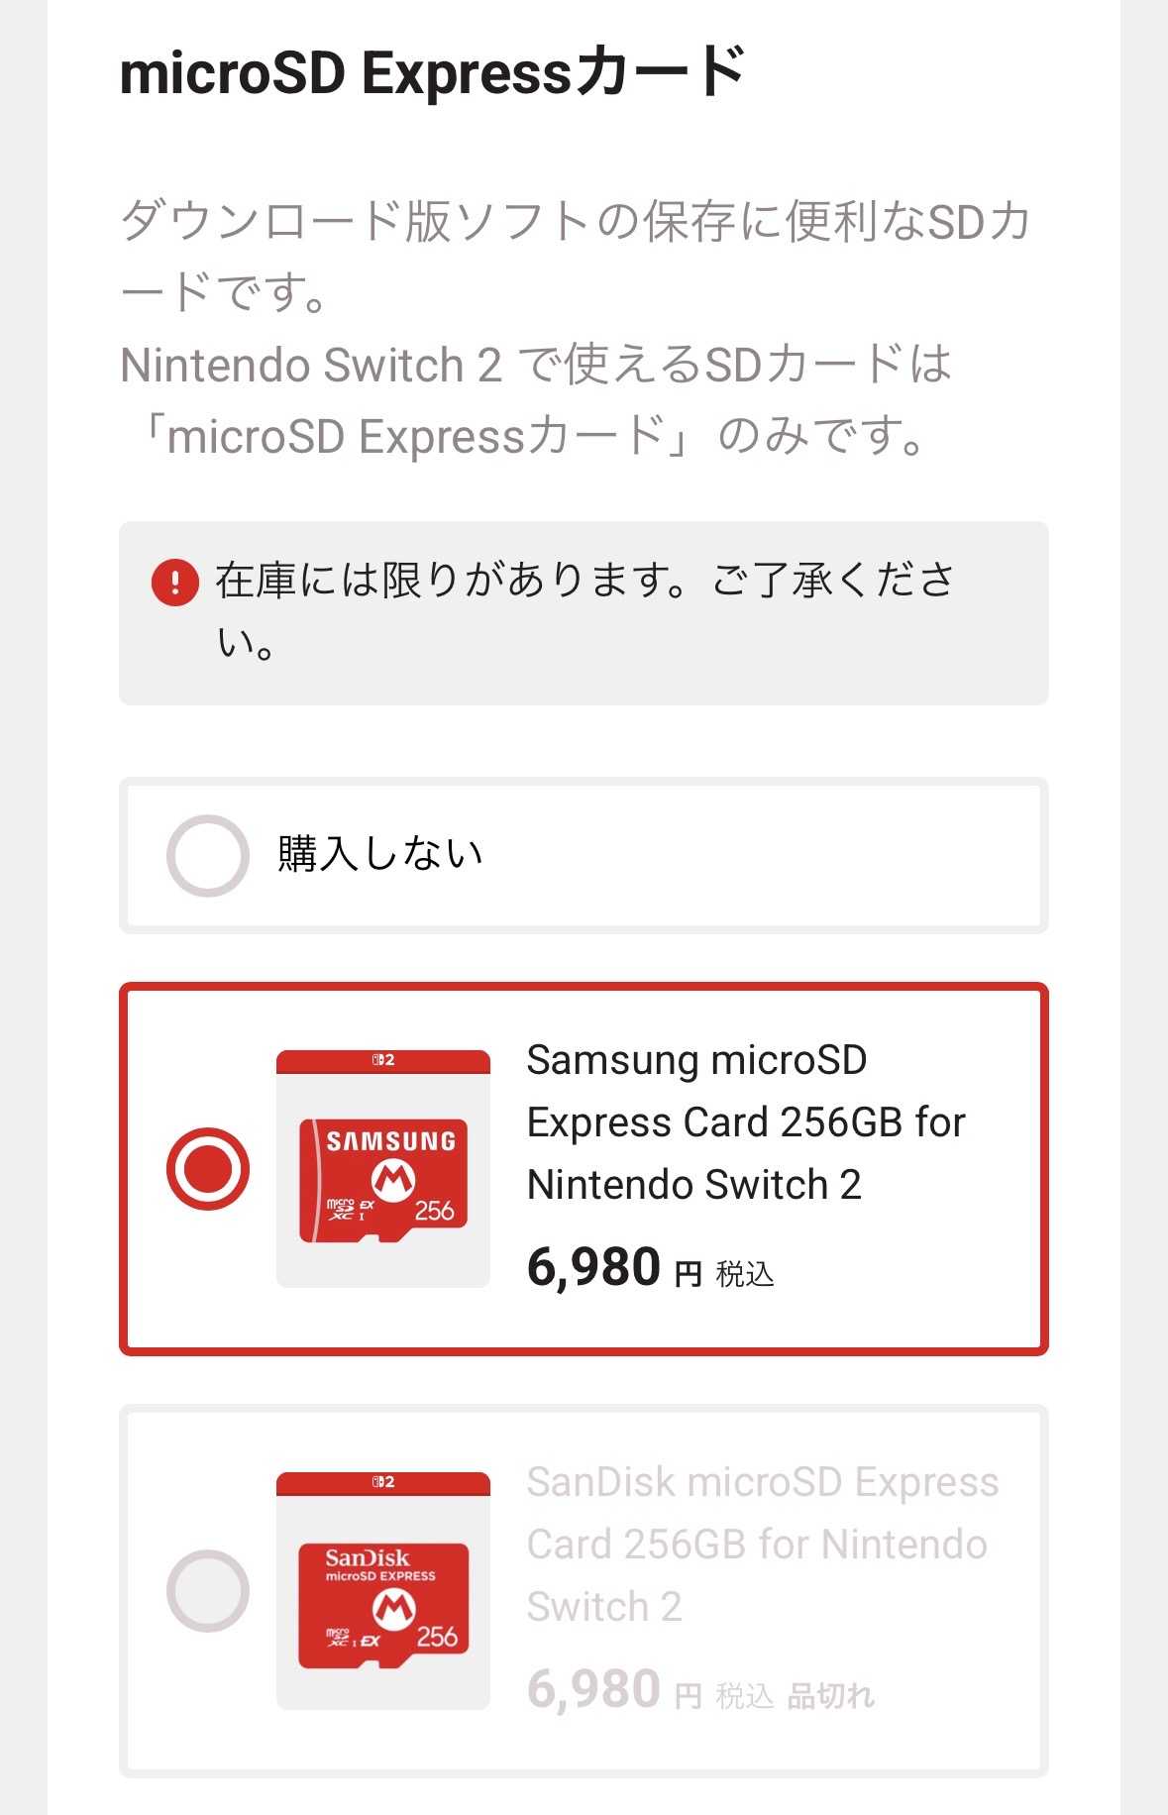
Task: Click the 256 capacity mark on Samsung card
Action: point(434,1211)
